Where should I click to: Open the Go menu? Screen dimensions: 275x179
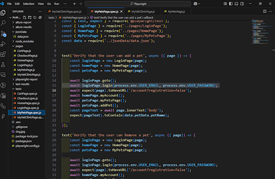pos(49,4)
